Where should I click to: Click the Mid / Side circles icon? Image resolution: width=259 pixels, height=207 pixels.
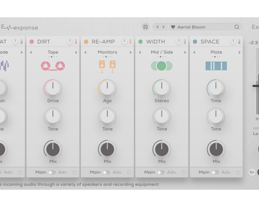point(162,66)
